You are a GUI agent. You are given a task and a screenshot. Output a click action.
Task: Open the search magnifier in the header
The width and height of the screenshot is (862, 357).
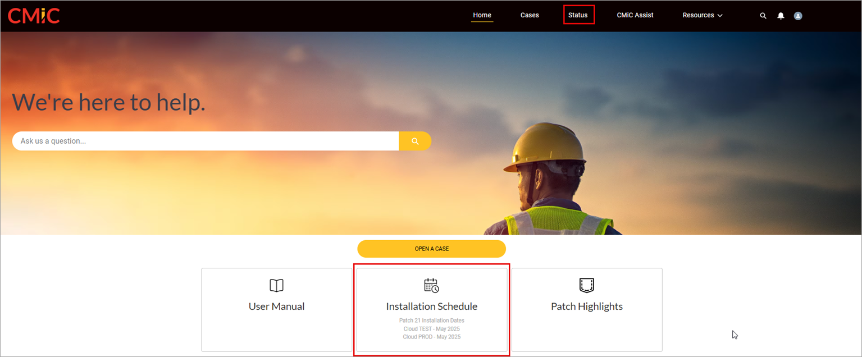click(x=763, y=15)
